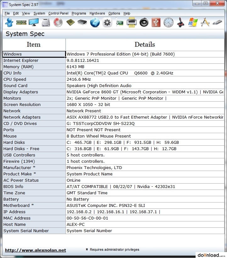Click the Details column header
This screenshot has height=258, width=227.
coord(145,44)
